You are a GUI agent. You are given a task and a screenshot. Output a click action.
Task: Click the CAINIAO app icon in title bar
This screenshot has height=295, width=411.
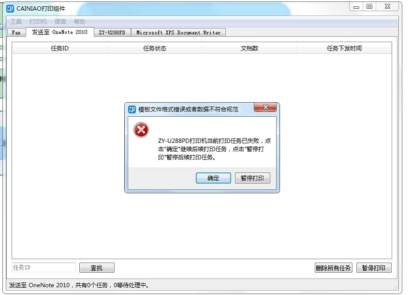click(10, 9)
